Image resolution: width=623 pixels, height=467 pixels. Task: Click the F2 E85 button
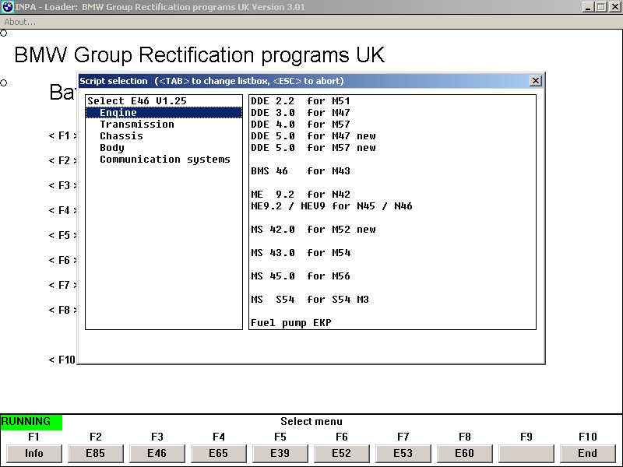coord(96,454)
